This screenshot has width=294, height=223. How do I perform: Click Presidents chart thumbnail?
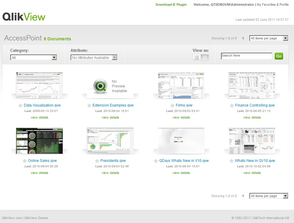(110, 141)
